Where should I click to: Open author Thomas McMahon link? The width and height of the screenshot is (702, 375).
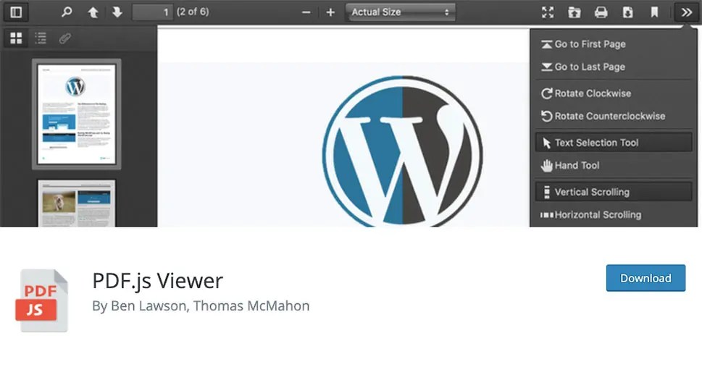(x=251, y=306)
